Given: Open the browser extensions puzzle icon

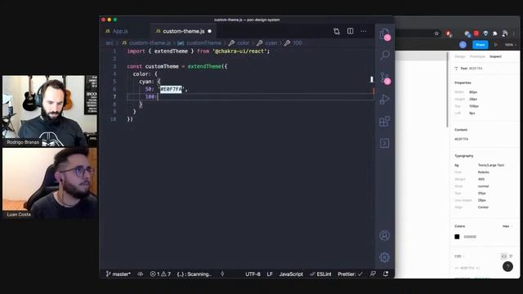Looking at the screenshot, I should 495,33.
